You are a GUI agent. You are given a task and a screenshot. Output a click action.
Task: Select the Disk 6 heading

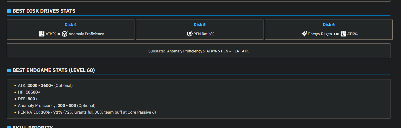(329, 25)
